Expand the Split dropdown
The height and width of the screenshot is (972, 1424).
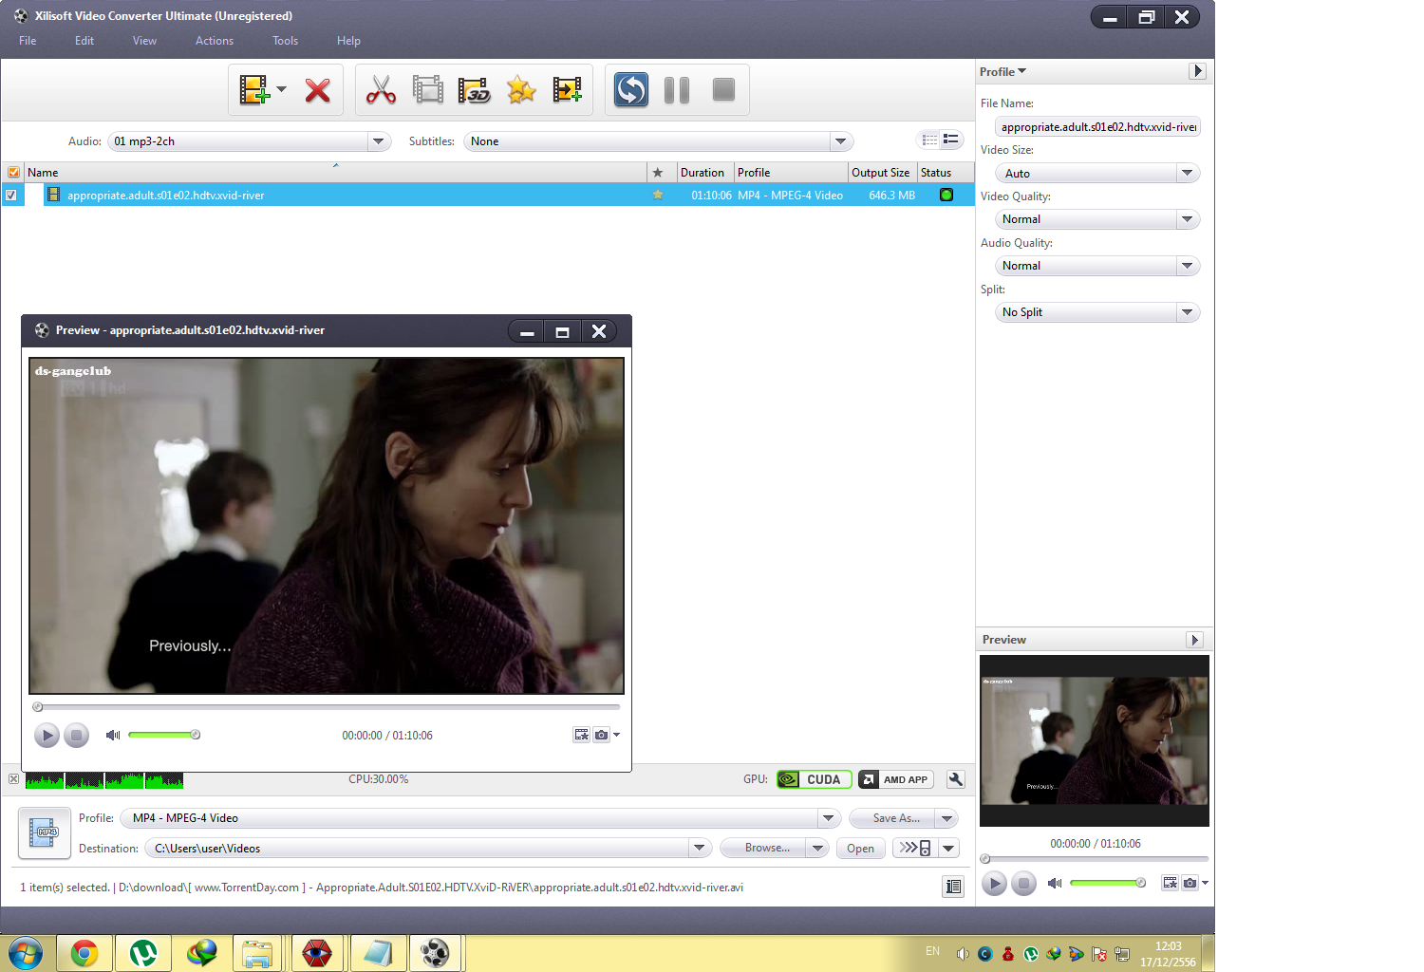tap(1187, 312)
